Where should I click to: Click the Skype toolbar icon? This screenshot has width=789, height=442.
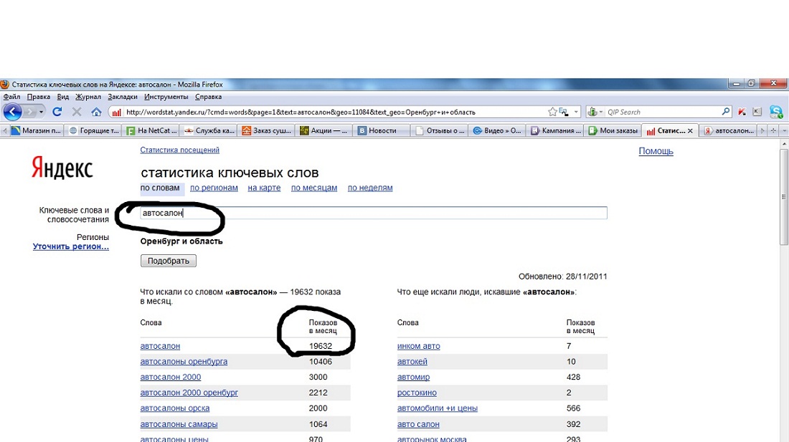click(x=775, y=112)
